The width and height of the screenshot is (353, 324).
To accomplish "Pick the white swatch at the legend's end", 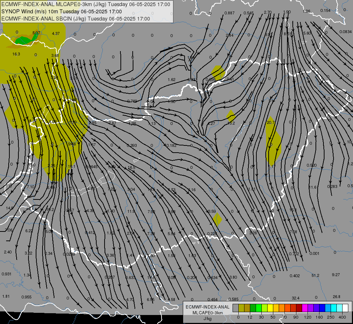I will click(x=345, y=308).
